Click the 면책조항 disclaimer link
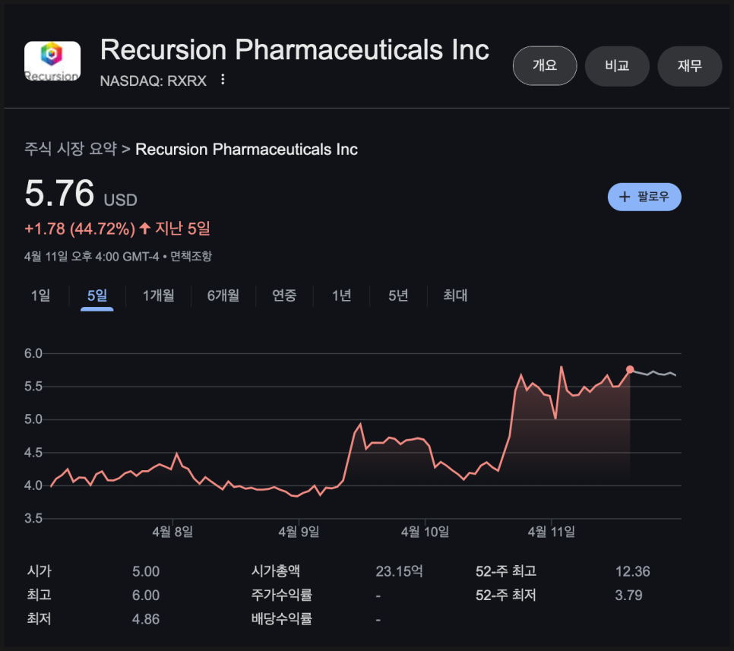The width and height of the screenshot is (734, 651). pyautogui.click(x=191, y=257)
